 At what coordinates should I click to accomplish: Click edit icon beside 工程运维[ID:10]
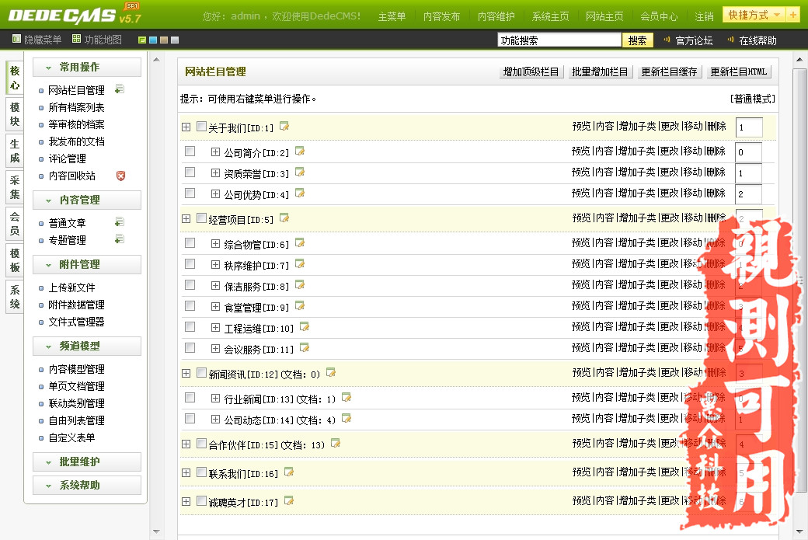tap(305, 326)
